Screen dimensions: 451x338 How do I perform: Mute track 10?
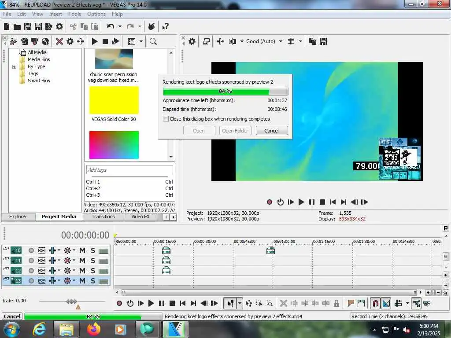click(82, 250)
